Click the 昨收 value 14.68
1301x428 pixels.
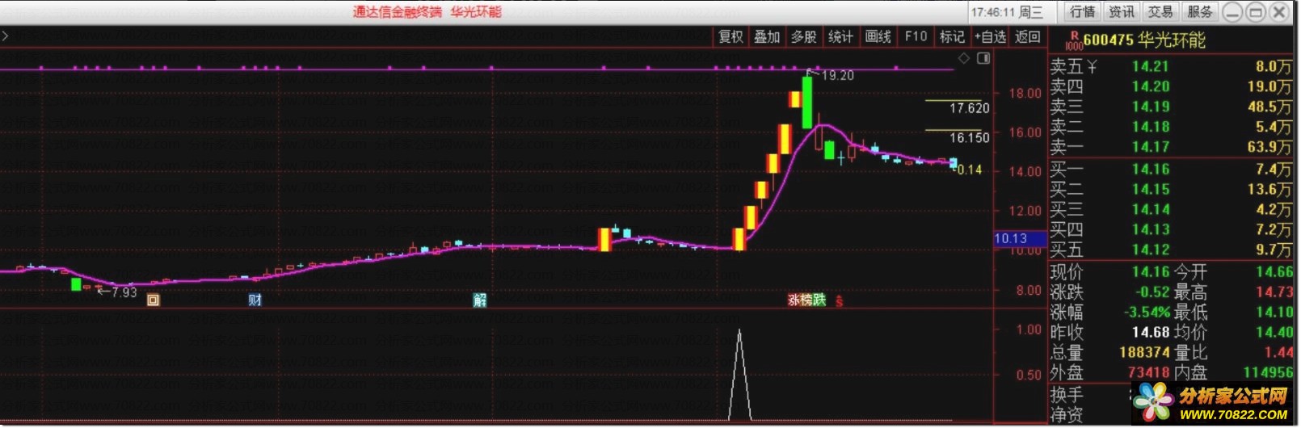point(1151,333)
